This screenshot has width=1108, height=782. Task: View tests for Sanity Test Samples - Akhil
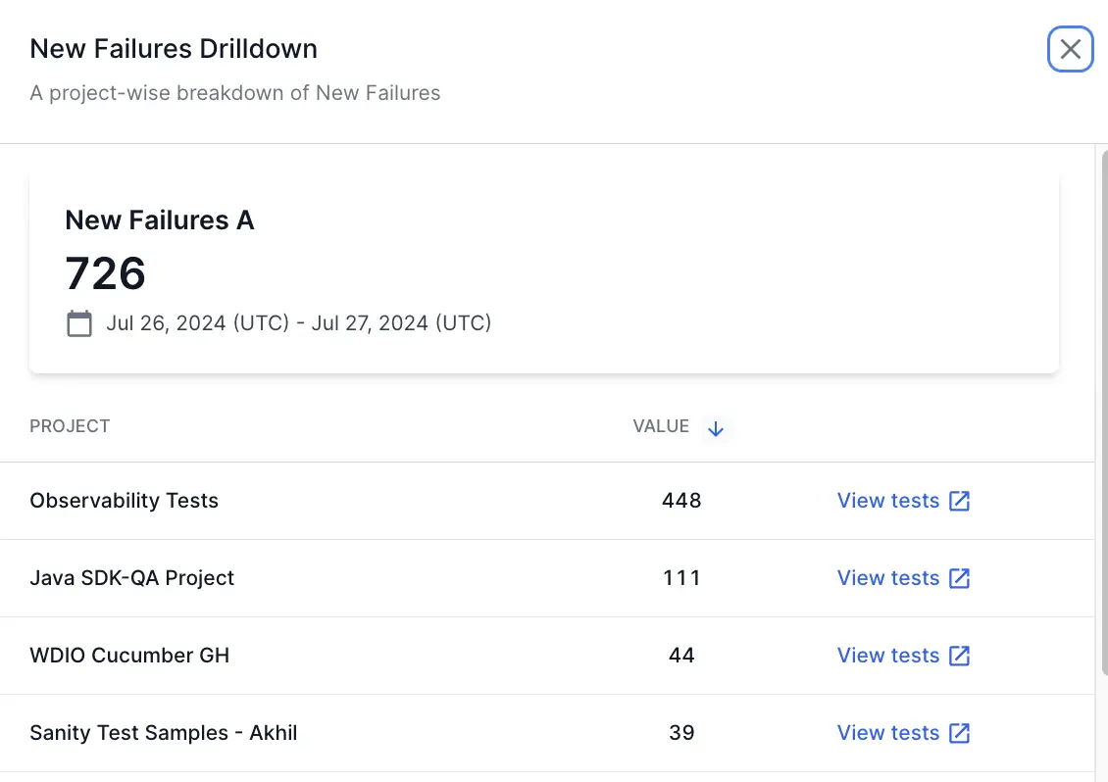pos(888,733)
